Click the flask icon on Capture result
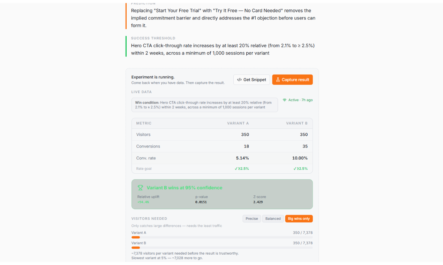Screen dimensions: 443x265 coord(278,80)
